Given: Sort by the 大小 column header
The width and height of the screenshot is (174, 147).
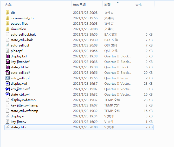Looking at the screenshot, I should [x=138, y=5].
